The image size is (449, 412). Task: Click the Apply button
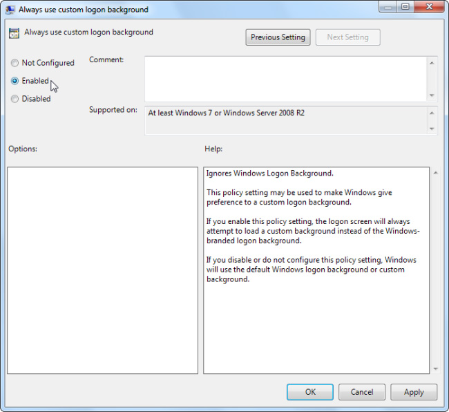coord(414,392)
